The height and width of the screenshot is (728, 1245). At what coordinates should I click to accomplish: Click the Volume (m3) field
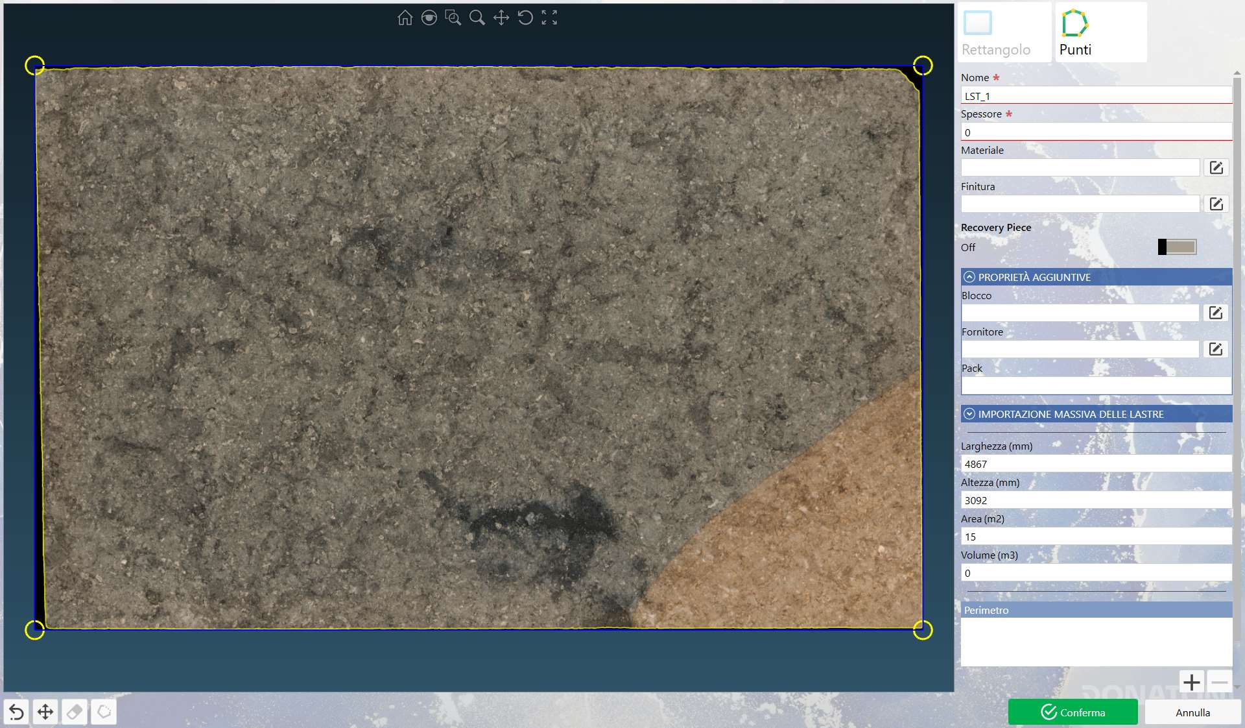[1096, 573]
